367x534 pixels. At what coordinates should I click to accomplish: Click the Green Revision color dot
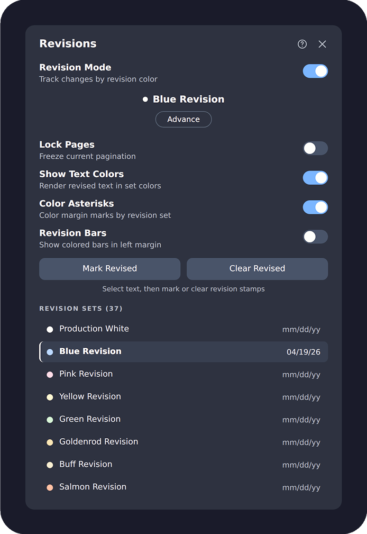(x=50, y=420)
